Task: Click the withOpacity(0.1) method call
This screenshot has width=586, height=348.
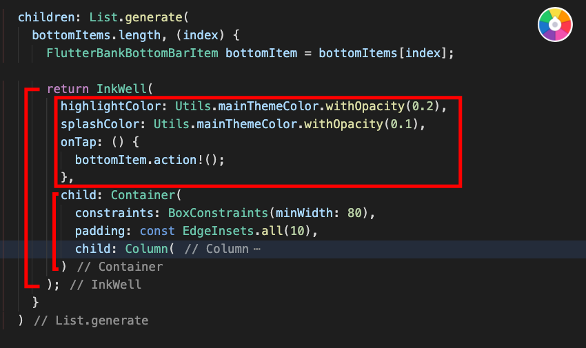Action: [x=361, y=124]
